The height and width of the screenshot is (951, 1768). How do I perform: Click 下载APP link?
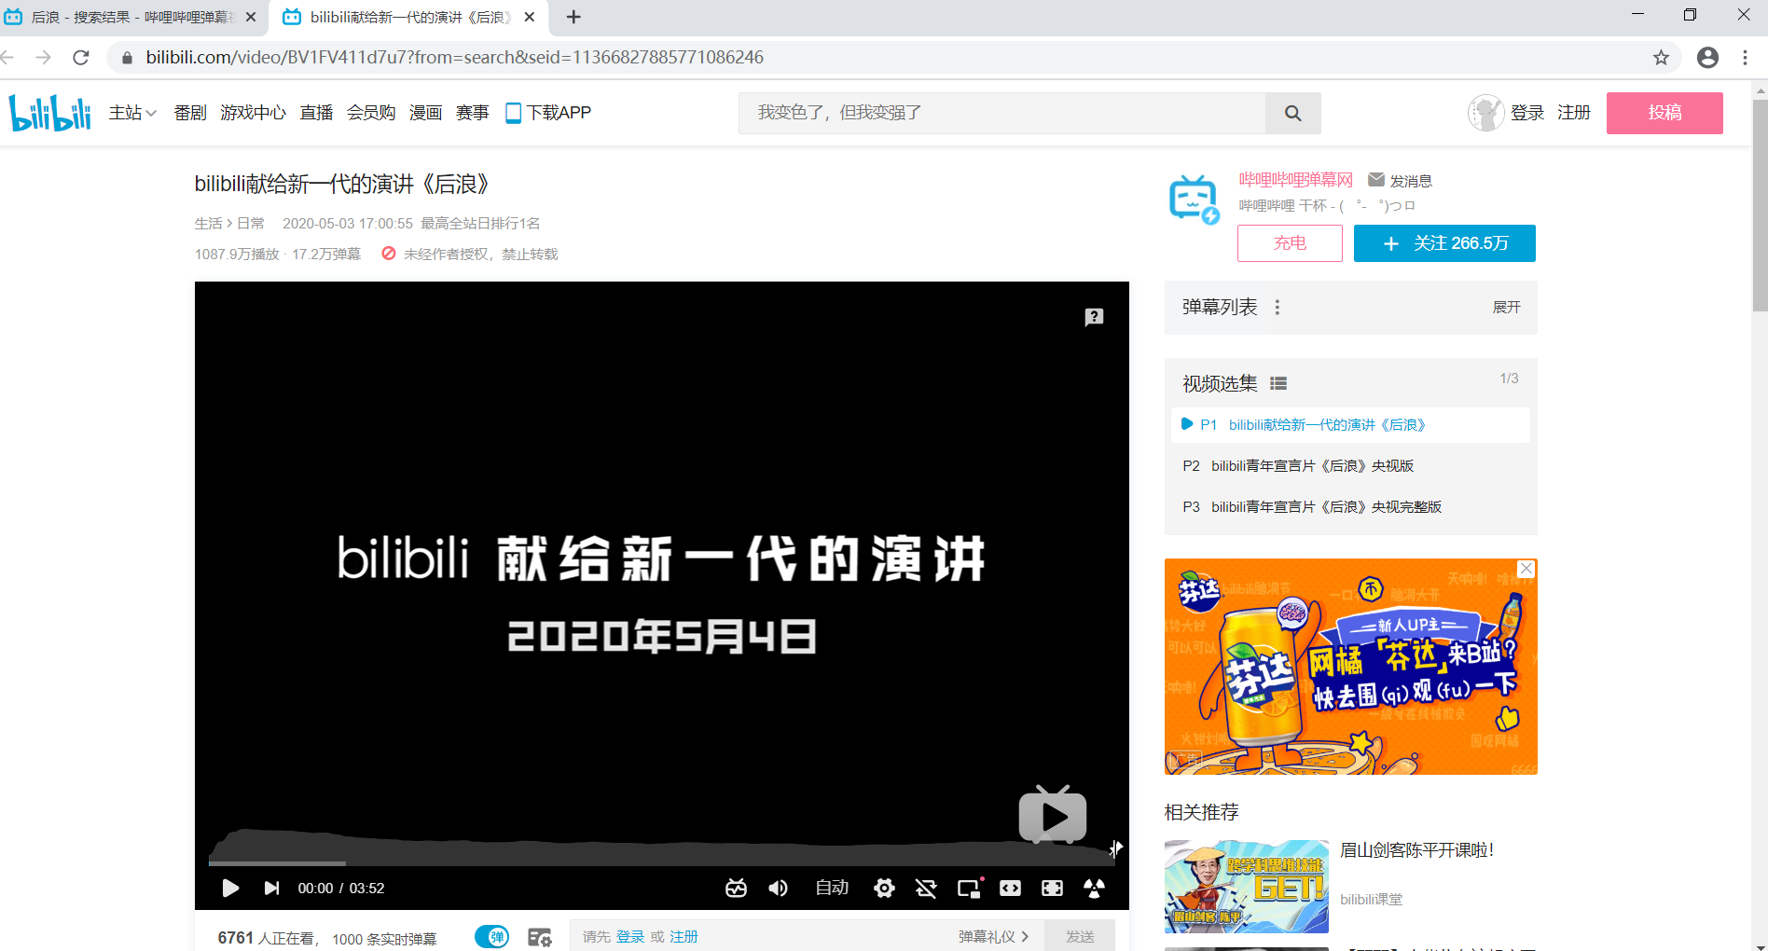[x=548, y=113]
